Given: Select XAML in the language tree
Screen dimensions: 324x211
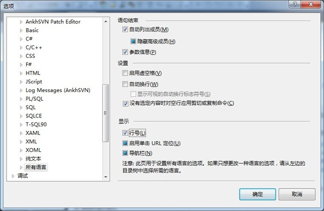Looking at the screenshot, I should click(x=33, y=133).
